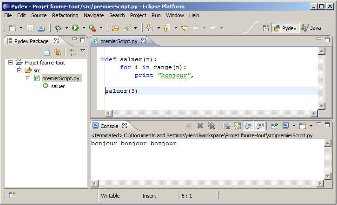
Task: Open the Source menu
Action: 39,15
